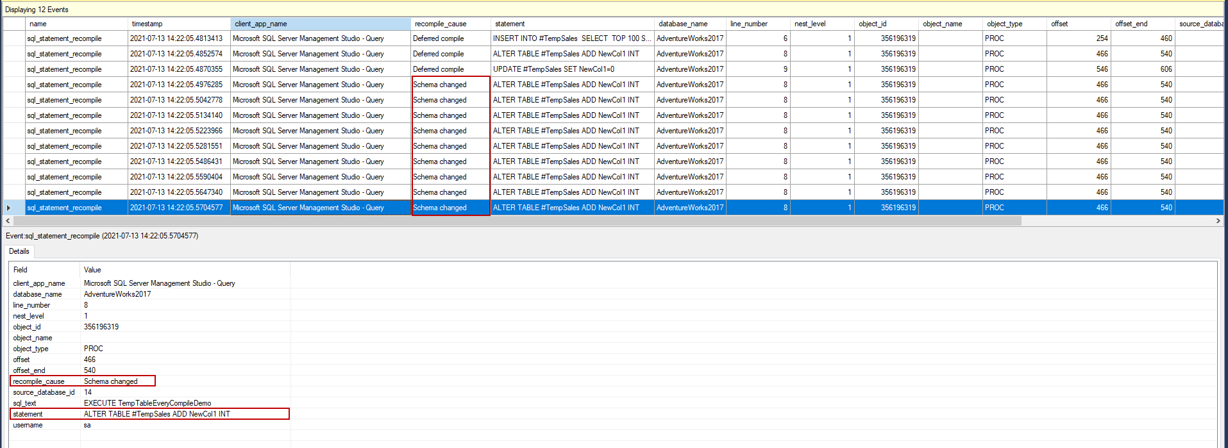Click the object_name column header
This screenshot has height=448, width=1228.
(950, 24)
